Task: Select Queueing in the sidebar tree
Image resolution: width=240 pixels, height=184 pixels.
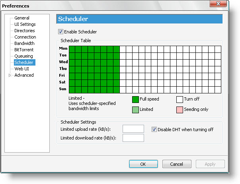Action: [23, 56]
